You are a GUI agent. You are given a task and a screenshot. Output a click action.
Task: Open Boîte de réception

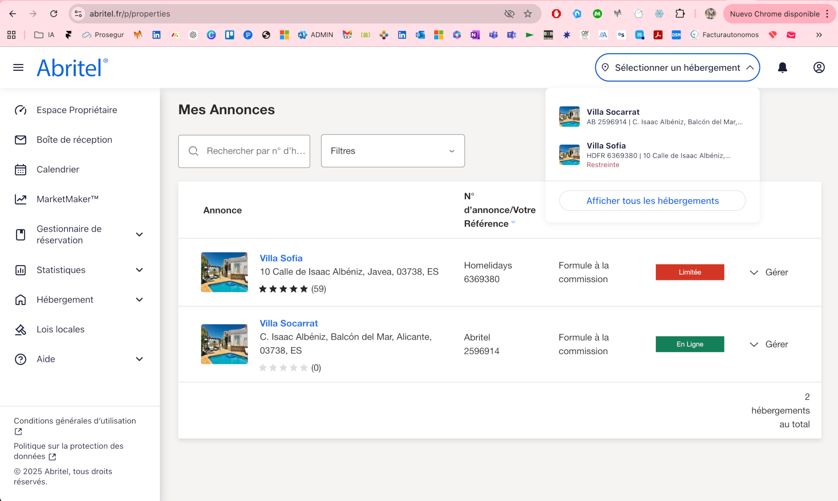coord(74,140)
